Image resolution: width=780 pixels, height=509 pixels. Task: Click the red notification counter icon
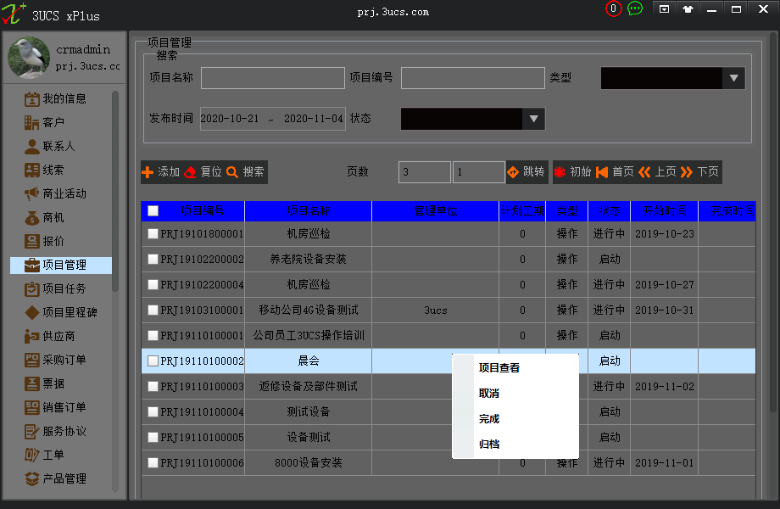tap(613, 8)
